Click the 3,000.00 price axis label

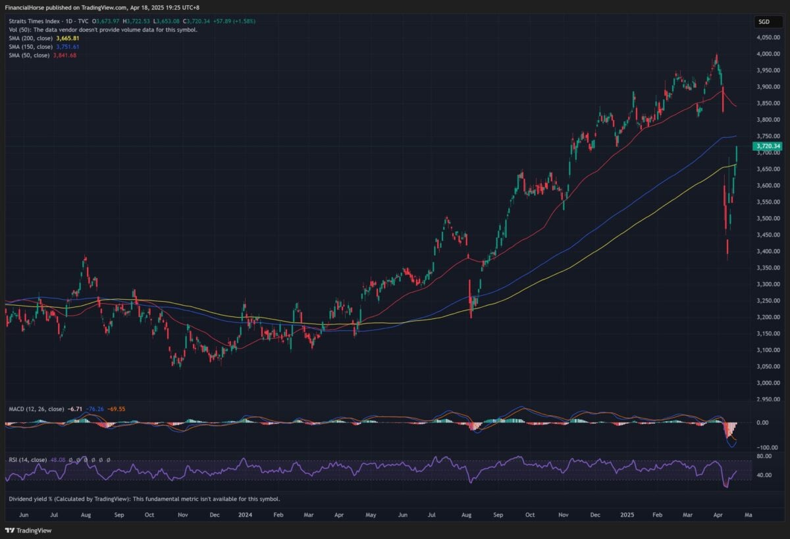click(x=768, y=383)
